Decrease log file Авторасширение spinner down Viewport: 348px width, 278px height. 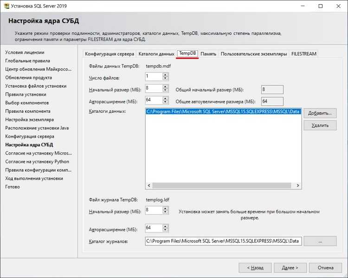[x=165, y=230]
